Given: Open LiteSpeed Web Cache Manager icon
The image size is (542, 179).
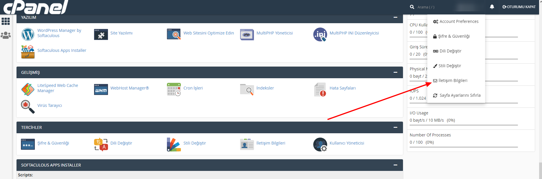Looking at the screenshot, I should click(28, 89).
